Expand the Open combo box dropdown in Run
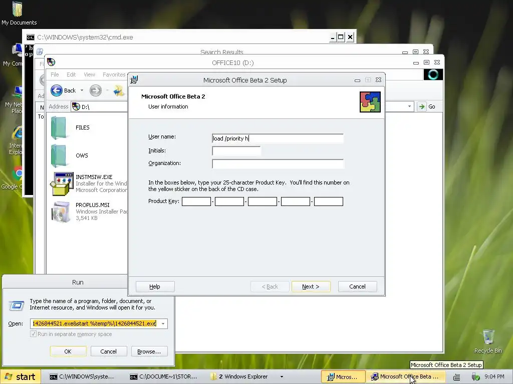Viewport: 513px width, 384px height. (x=163, y=323)
